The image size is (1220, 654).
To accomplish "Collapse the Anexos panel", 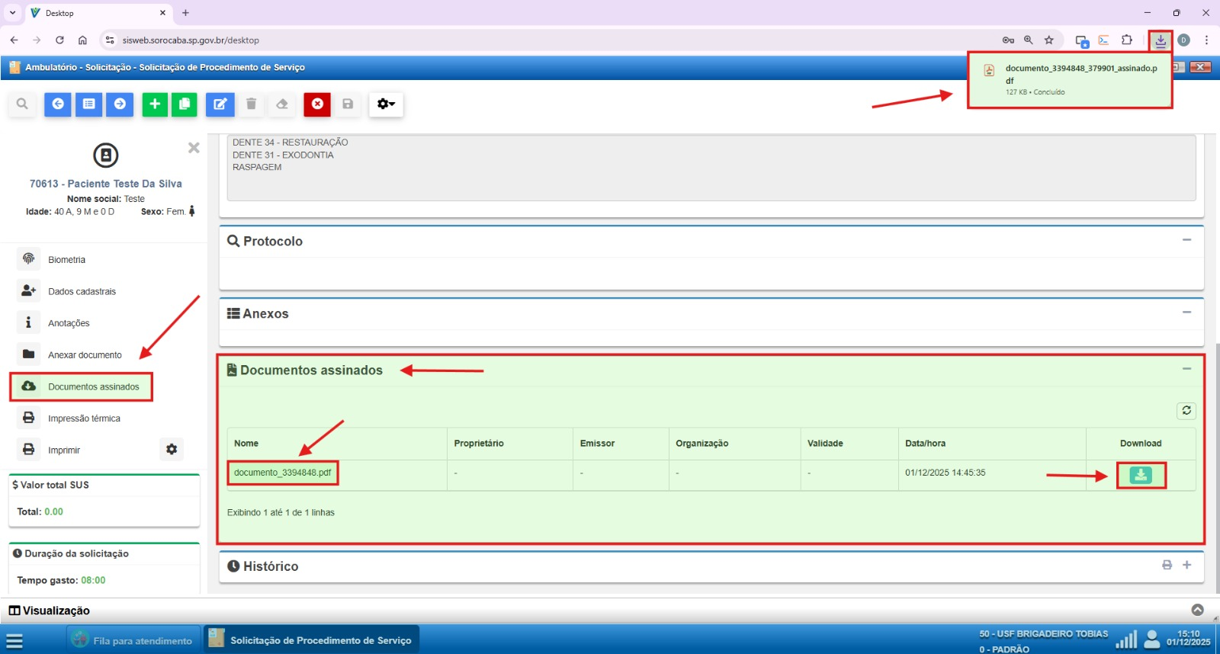I will [x=1186, y=313].
